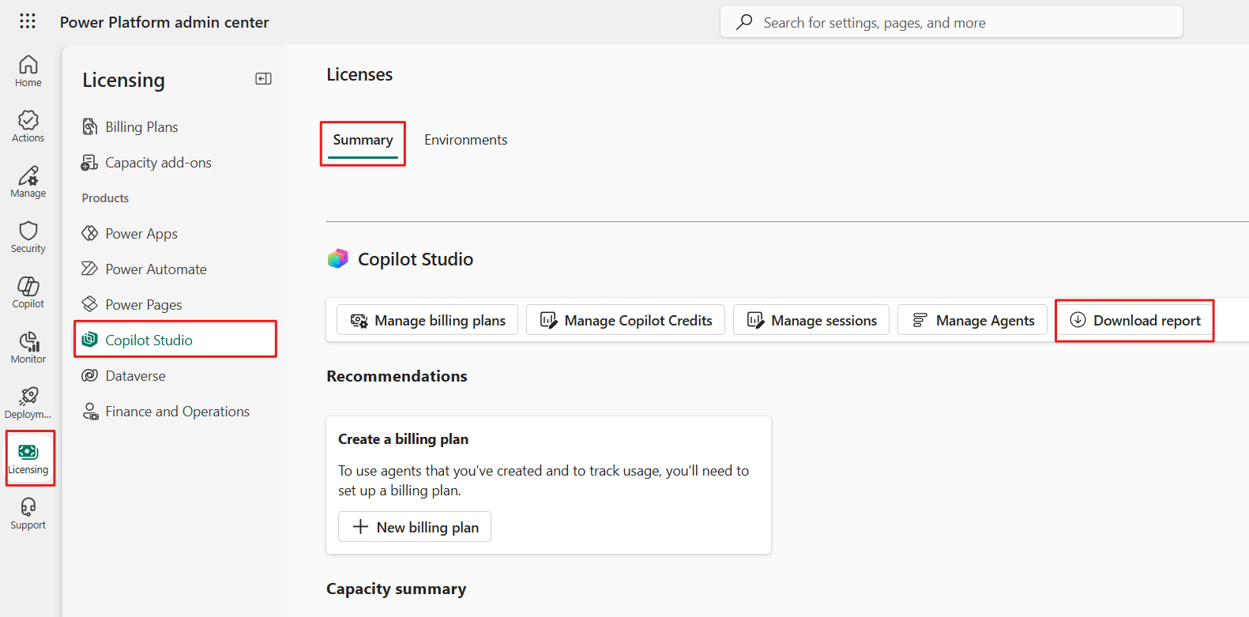Click the Copilot Studio logo icon

pos(338,259)
